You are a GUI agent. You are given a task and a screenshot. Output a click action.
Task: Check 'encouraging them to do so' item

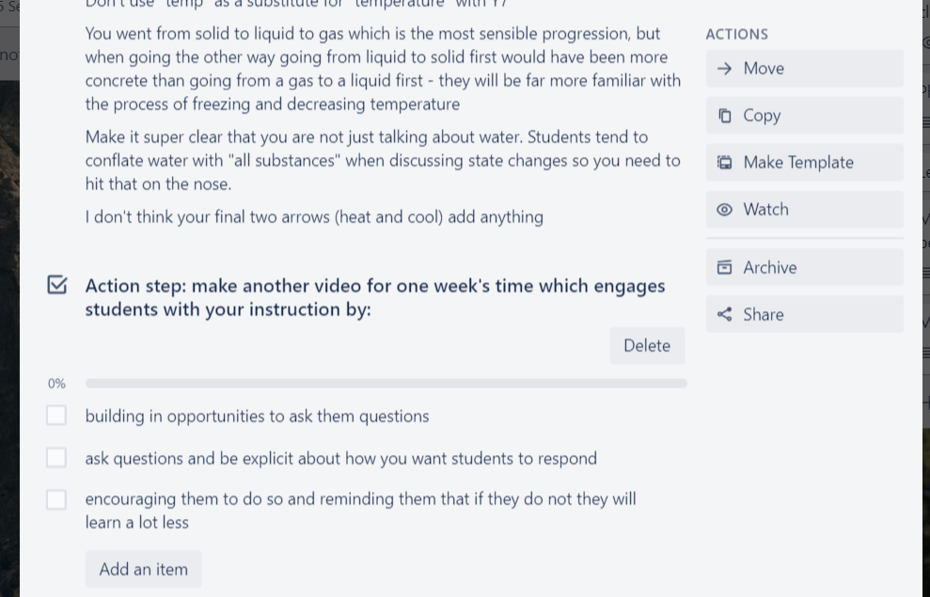click(x=55, y=499)
